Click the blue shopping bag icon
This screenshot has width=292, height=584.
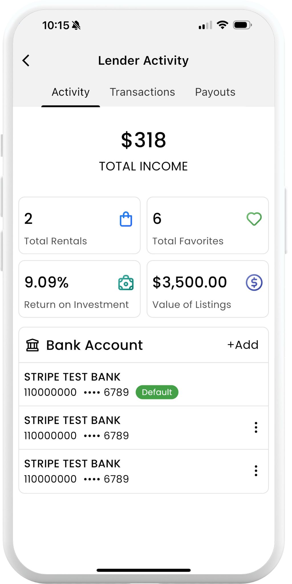[x=126, y=219]
